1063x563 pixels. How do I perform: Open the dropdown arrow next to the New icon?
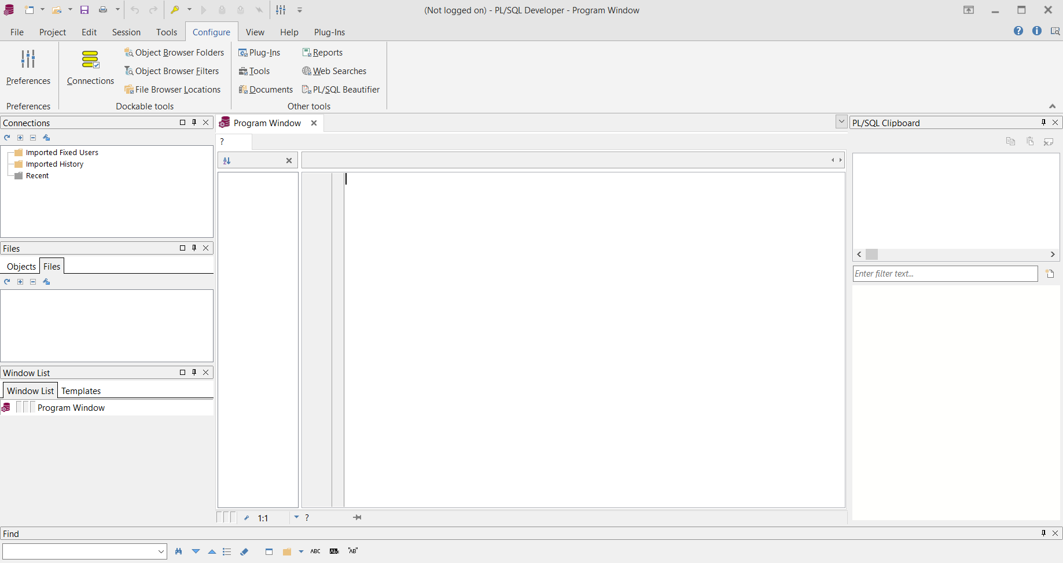[42, 10]
